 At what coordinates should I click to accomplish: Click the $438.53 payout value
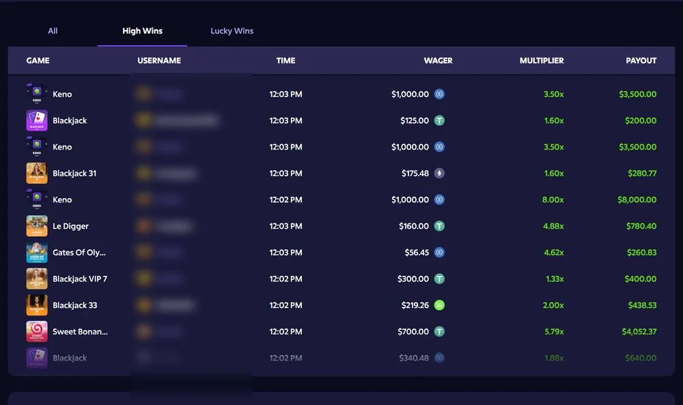(642, 305)
